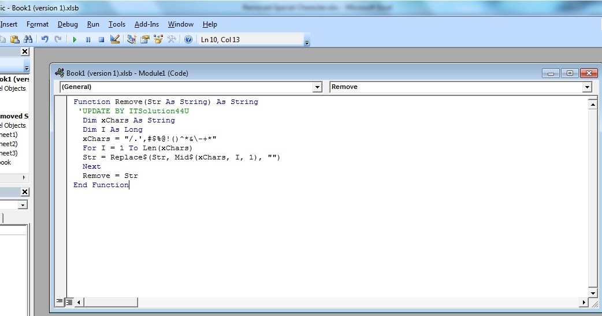602x316 pixels.
Task: Close the Module1 code window
Action: tap(589, 73)
